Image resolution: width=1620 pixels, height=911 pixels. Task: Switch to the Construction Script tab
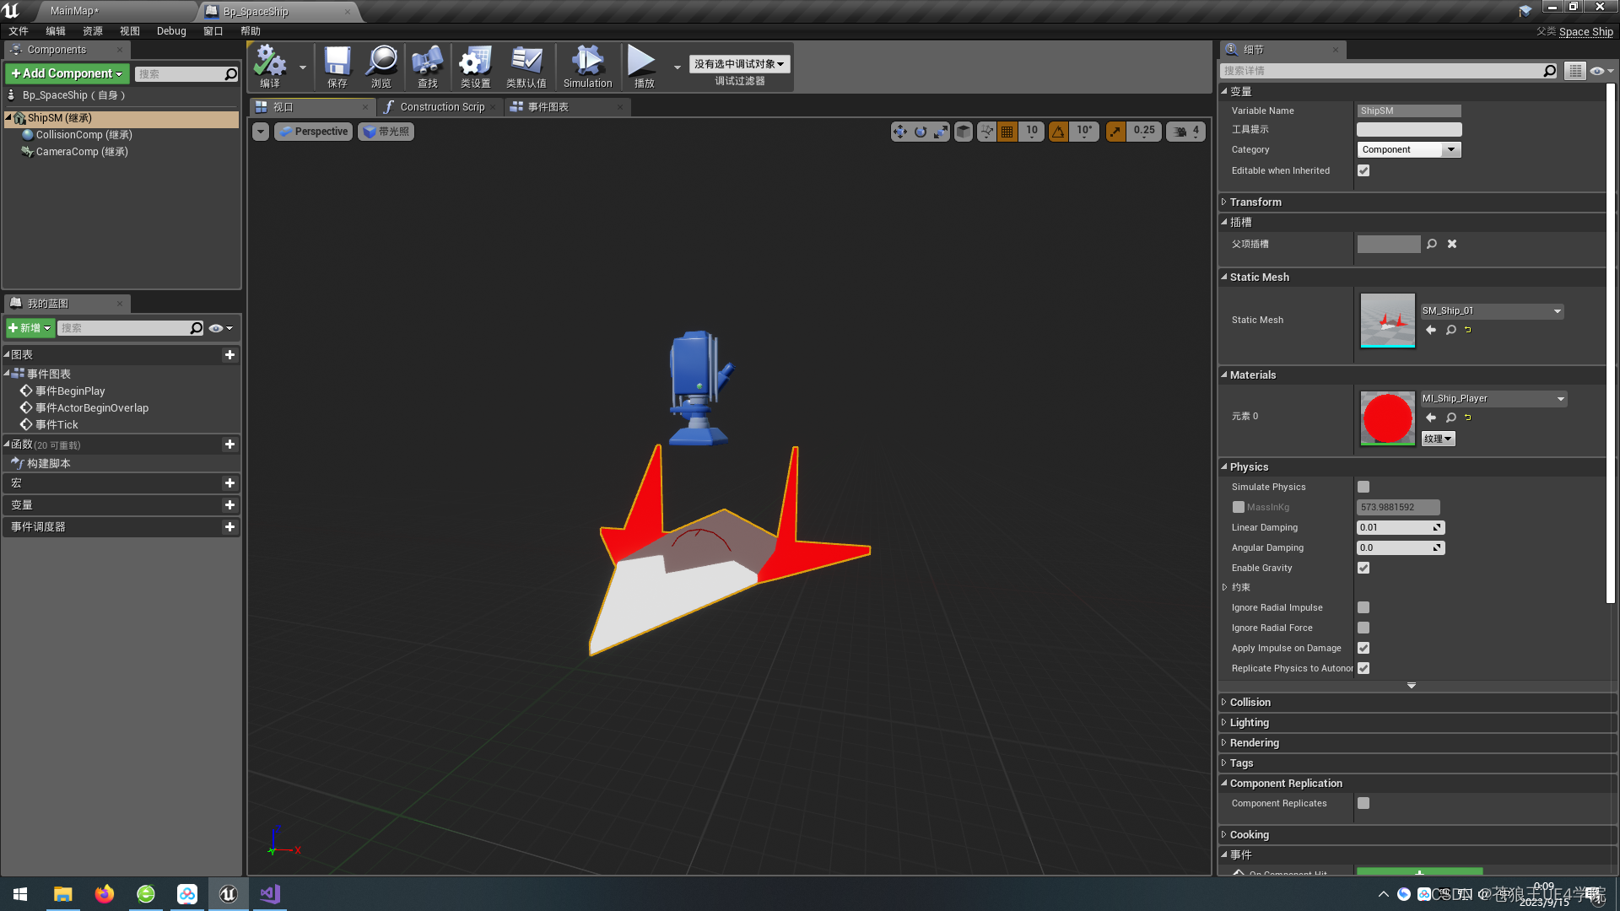click(x=441, y=107)
